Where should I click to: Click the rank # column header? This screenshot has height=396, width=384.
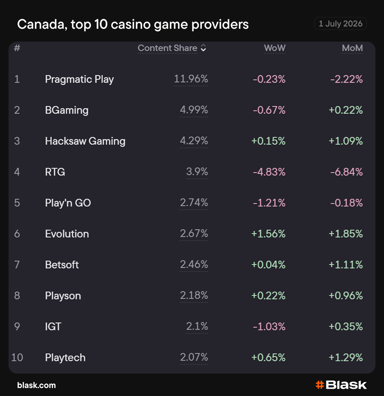[17, 48]
